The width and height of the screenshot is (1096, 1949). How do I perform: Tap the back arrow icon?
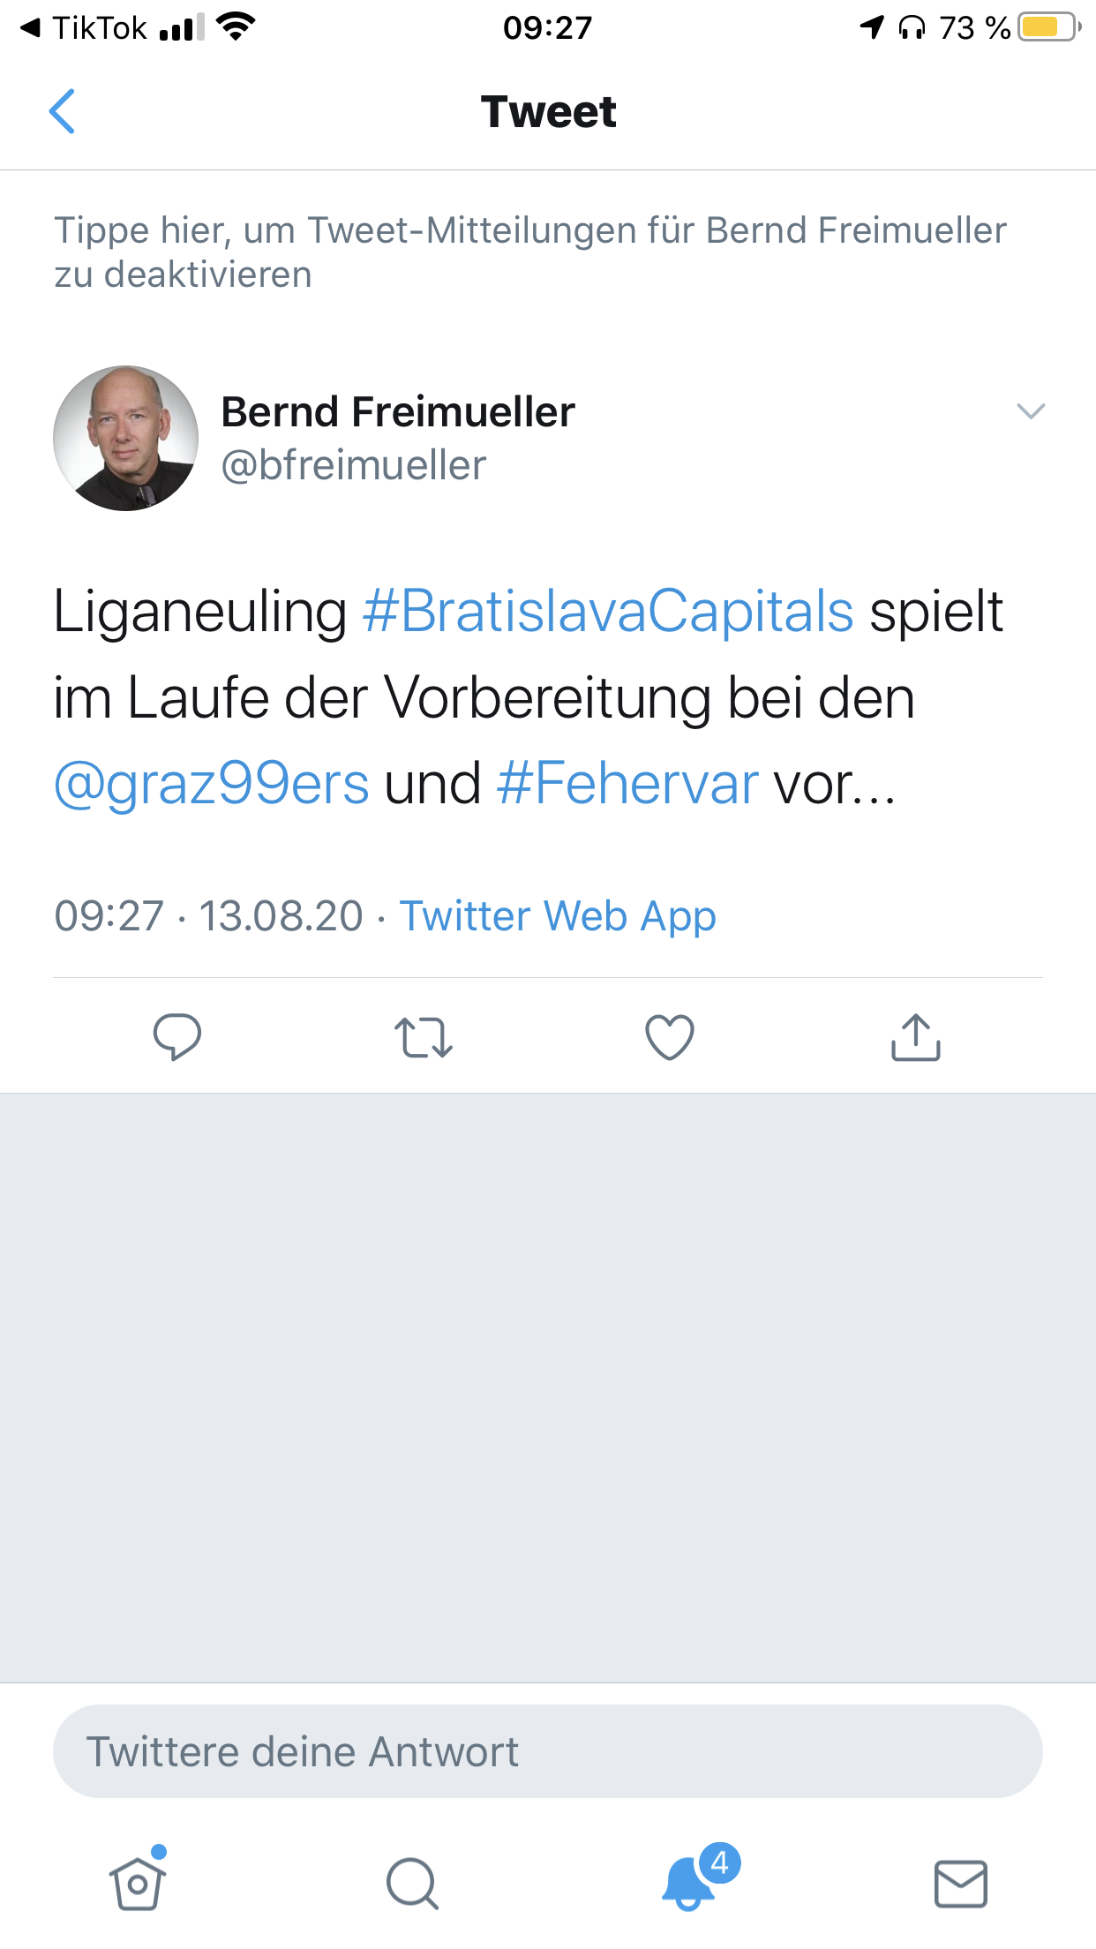point(62,111)
